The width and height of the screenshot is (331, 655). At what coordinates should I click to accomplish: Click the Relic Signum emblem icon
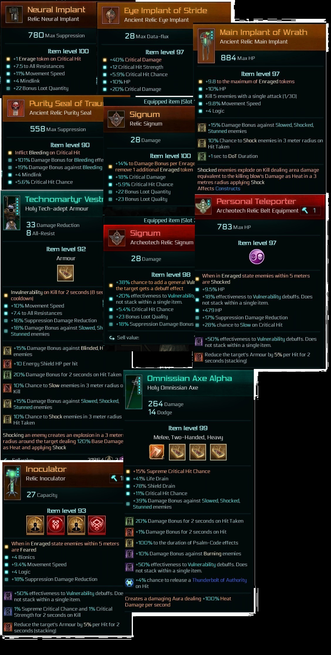pos(116,119)
